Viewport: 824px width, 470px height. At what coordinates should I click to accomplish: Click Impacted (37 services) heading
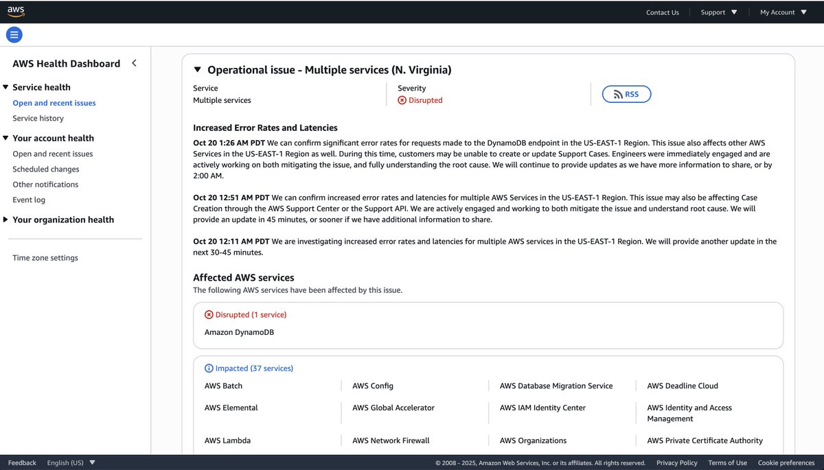click(x=254, y=368)
